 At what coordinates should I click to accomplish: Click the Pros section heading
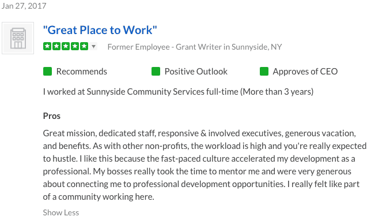(52, 116)
